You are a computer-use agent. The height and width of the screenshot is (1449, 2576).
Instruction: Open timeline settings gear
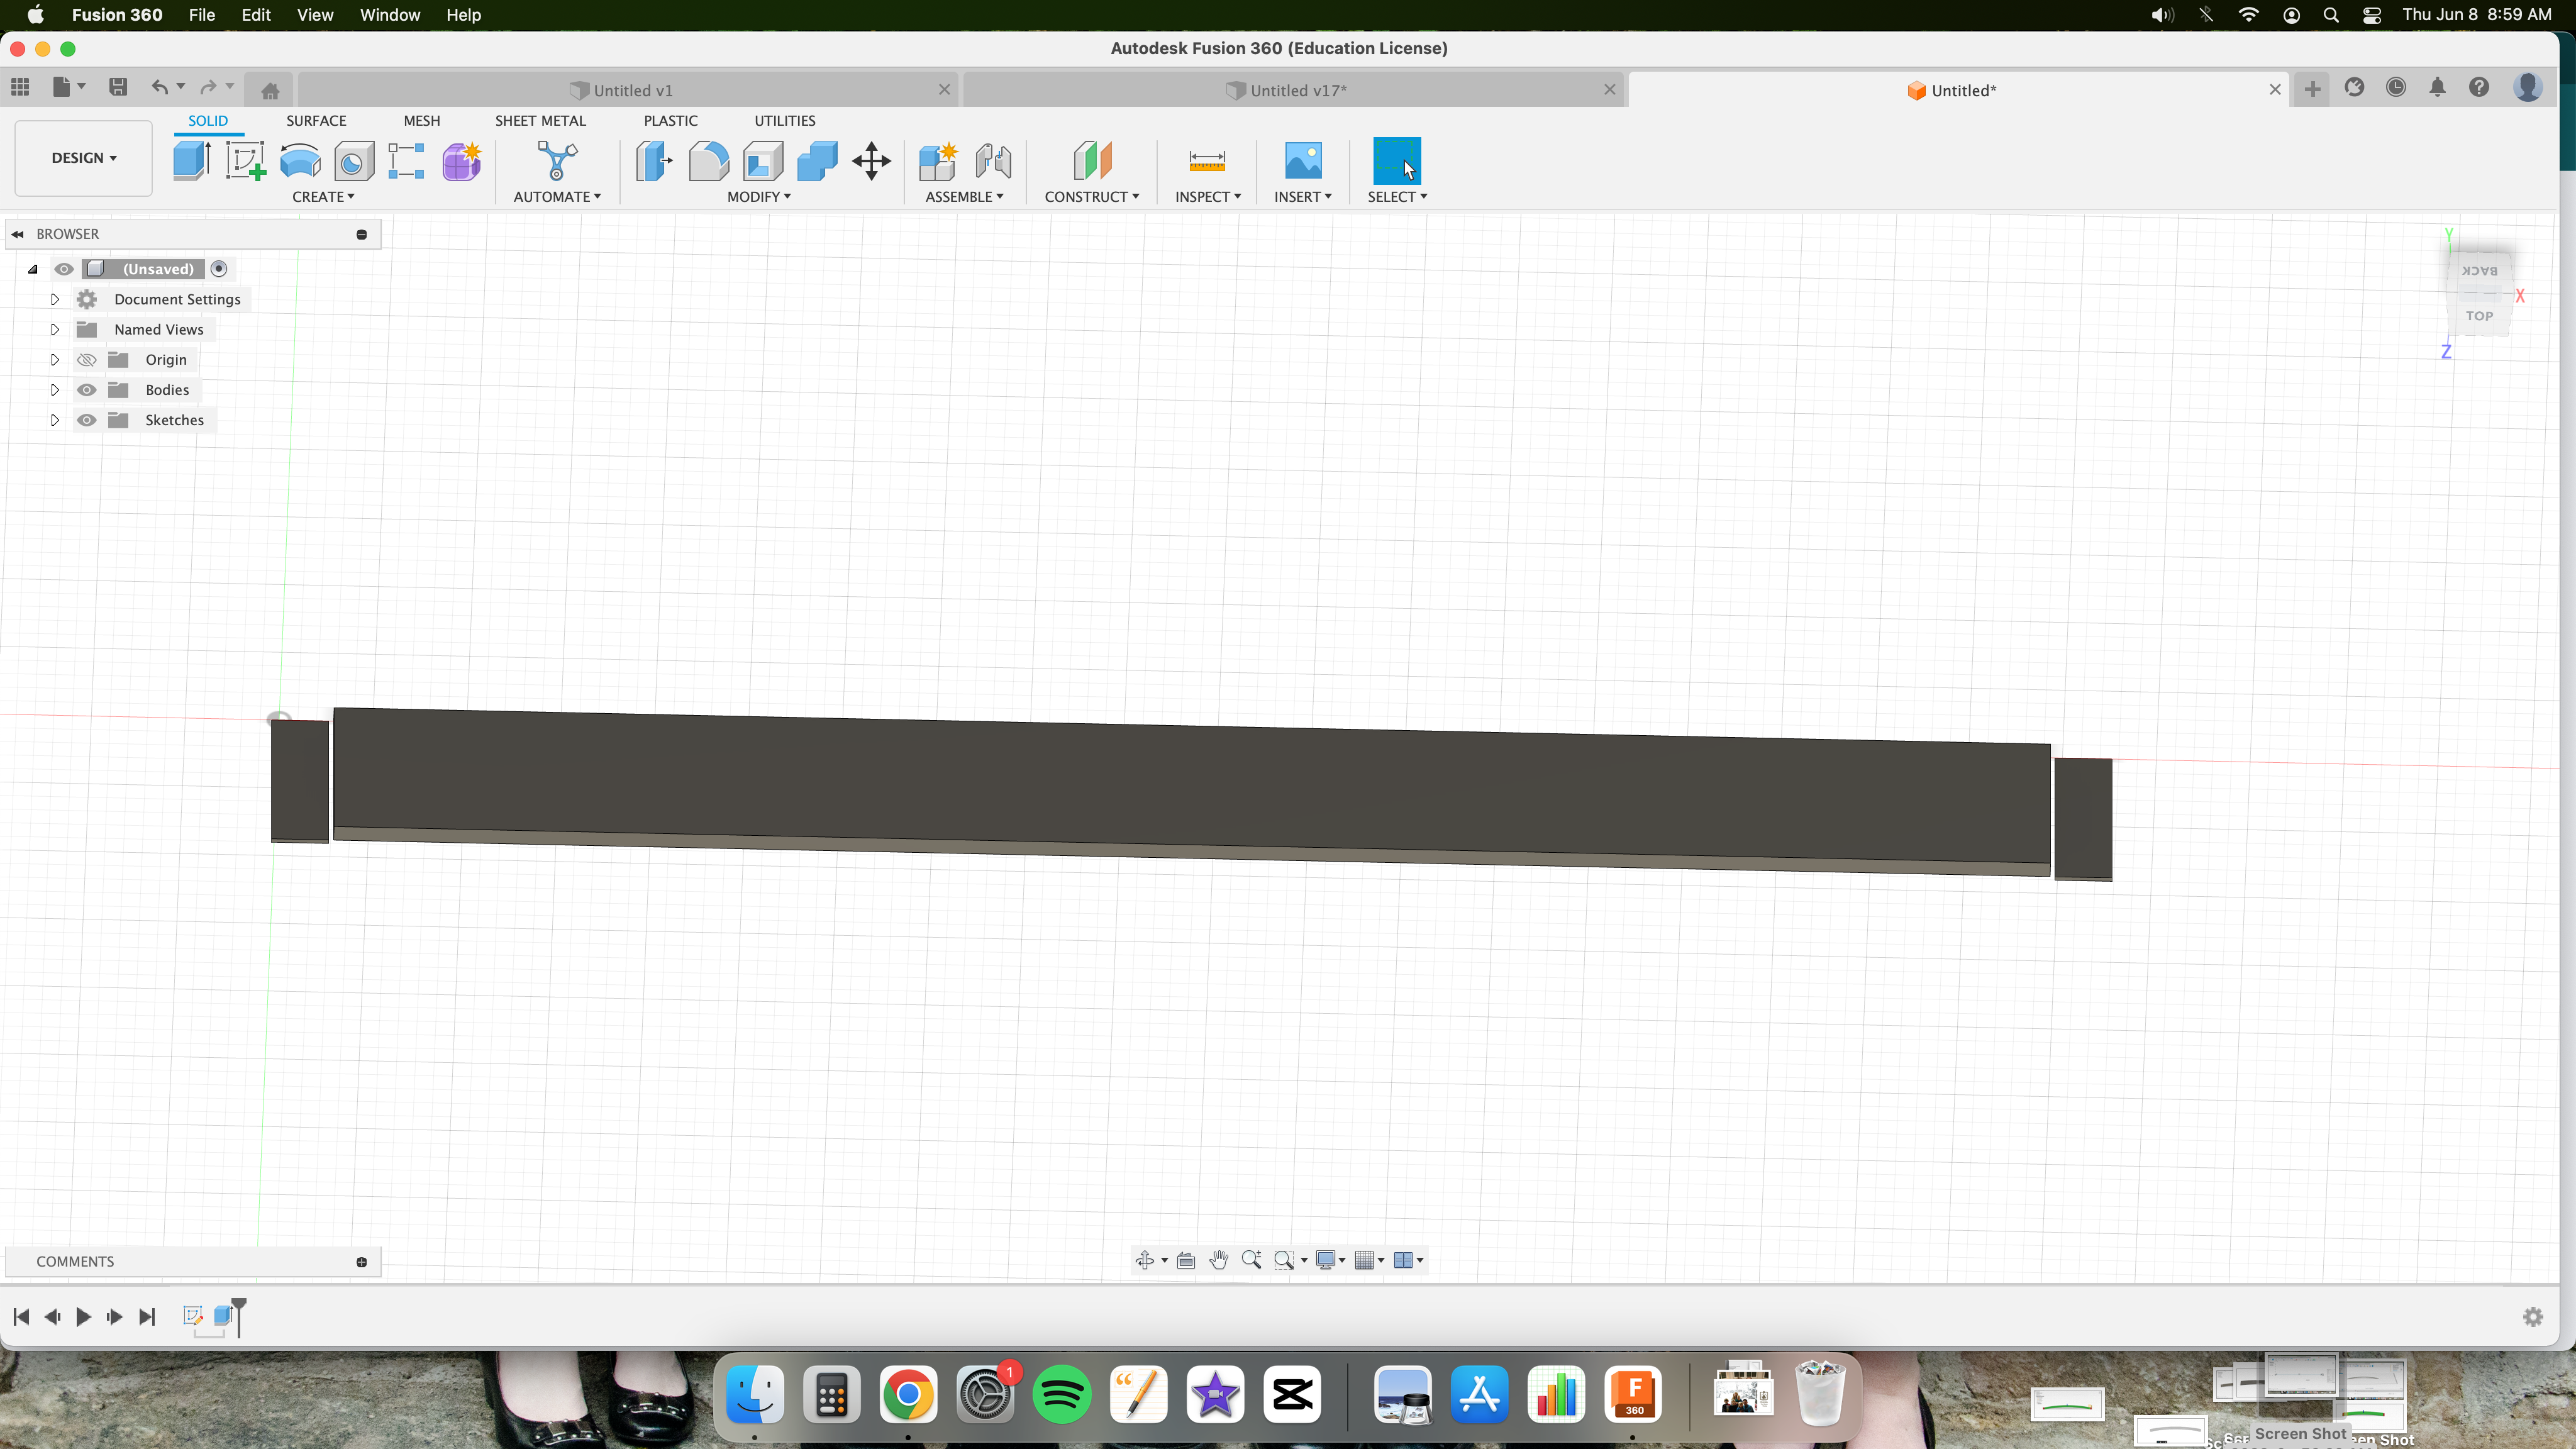pyautogui.click(x=2533, y=1317)
